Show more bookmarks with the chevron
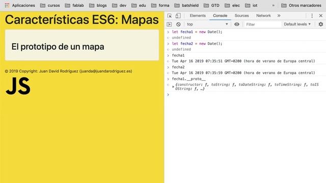 pyautogui.click(x=273, y=6)
